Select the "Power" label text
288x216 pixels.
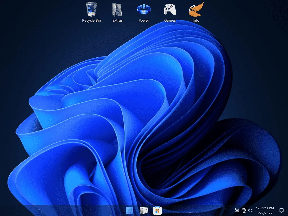[x=144, y=20]
